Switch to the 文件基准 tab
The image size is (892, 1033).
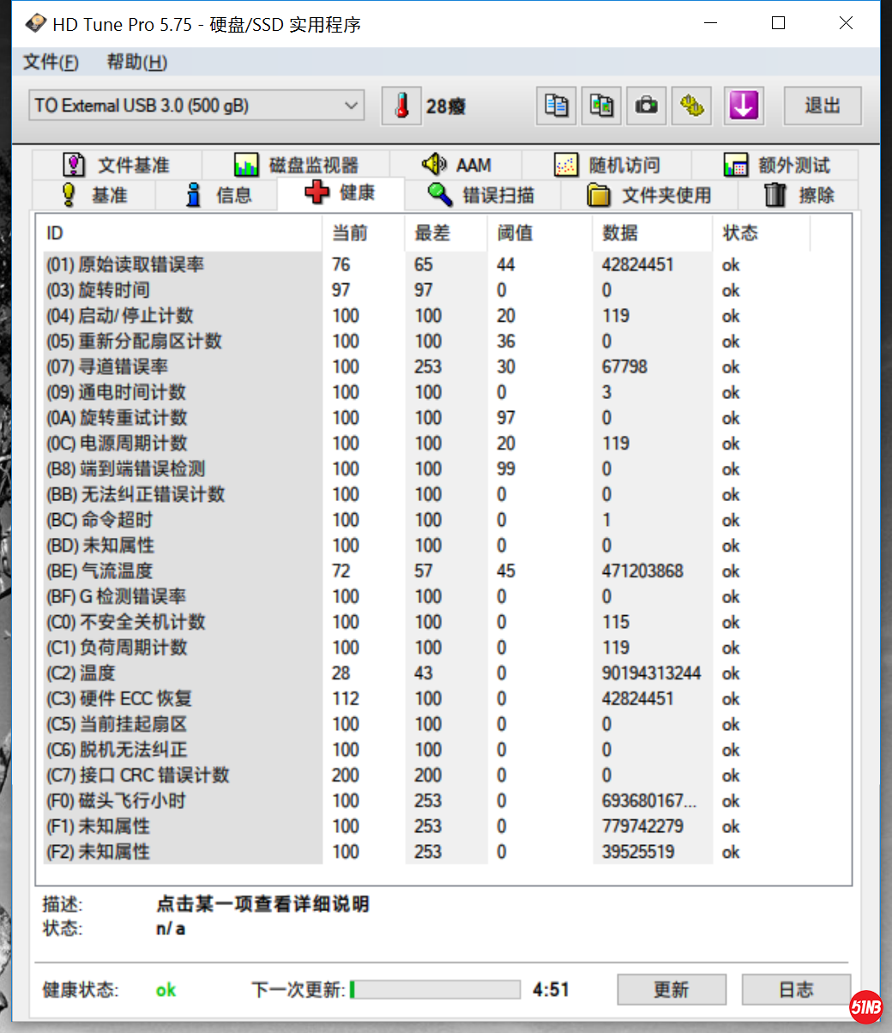coord(117,165)
